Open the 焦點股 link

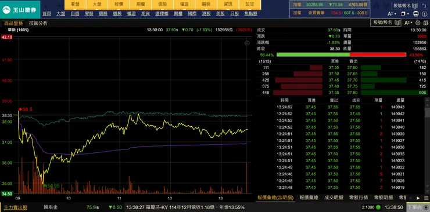click(x=250, y=14)
